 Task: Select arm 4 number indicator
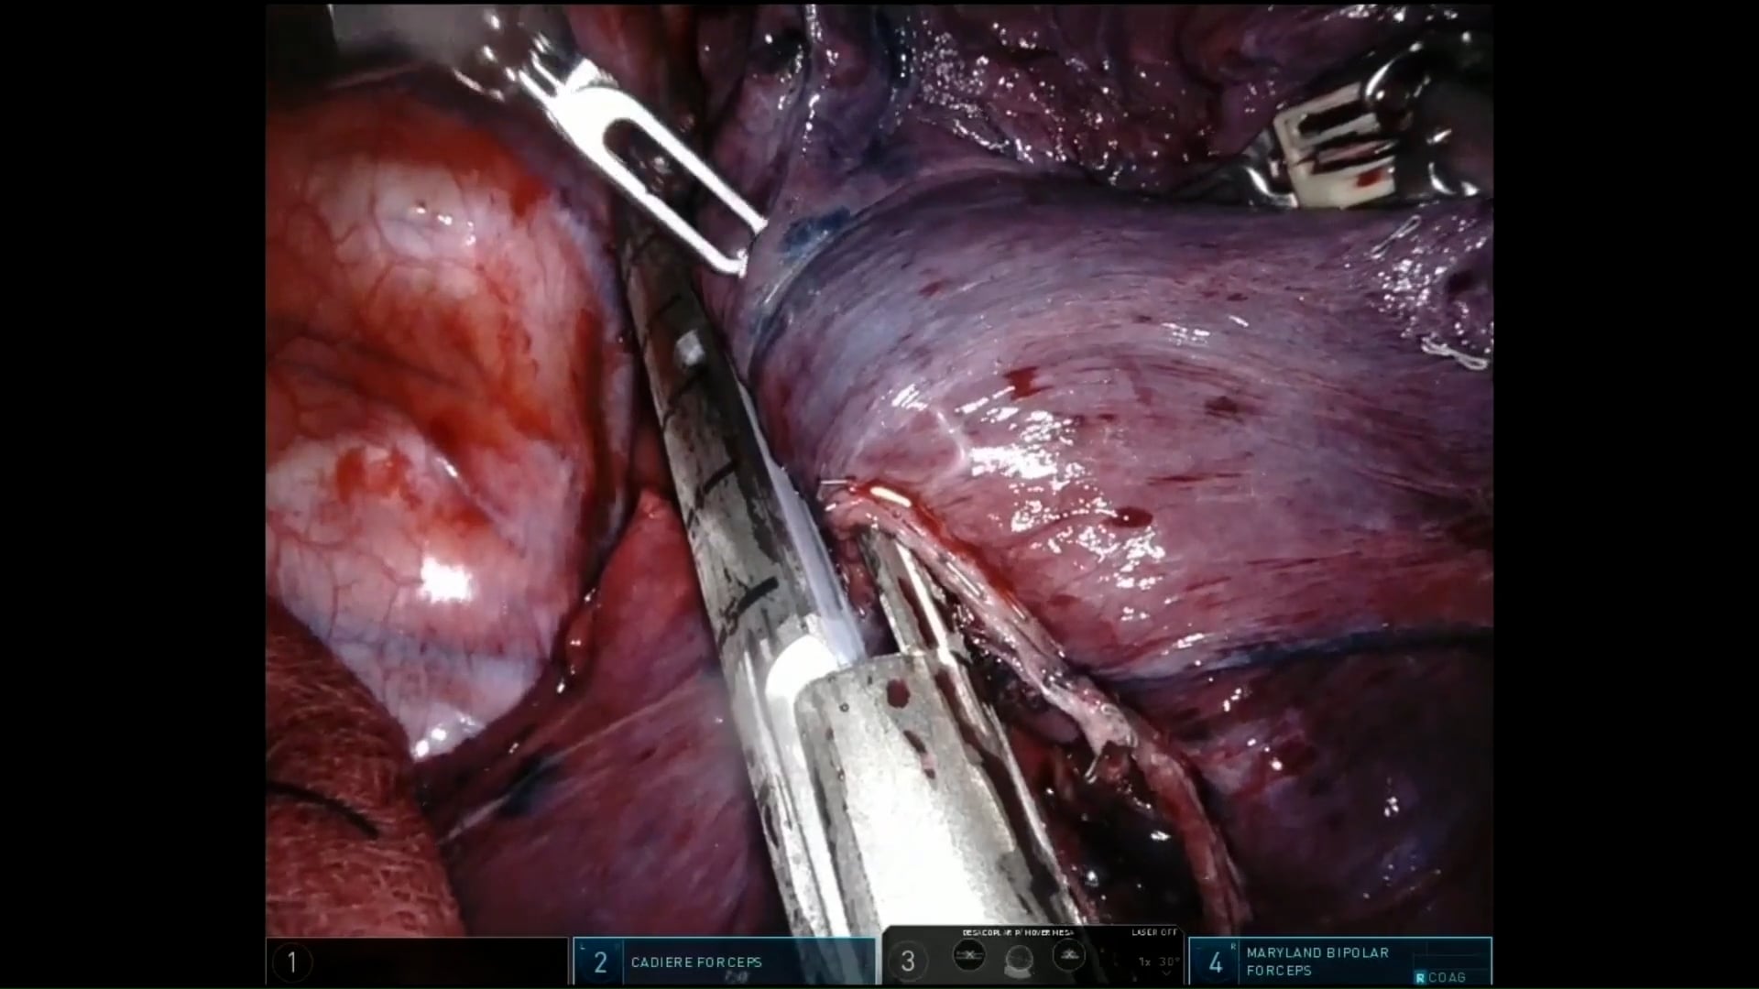pyautogui.click(x=1216, y=963)
